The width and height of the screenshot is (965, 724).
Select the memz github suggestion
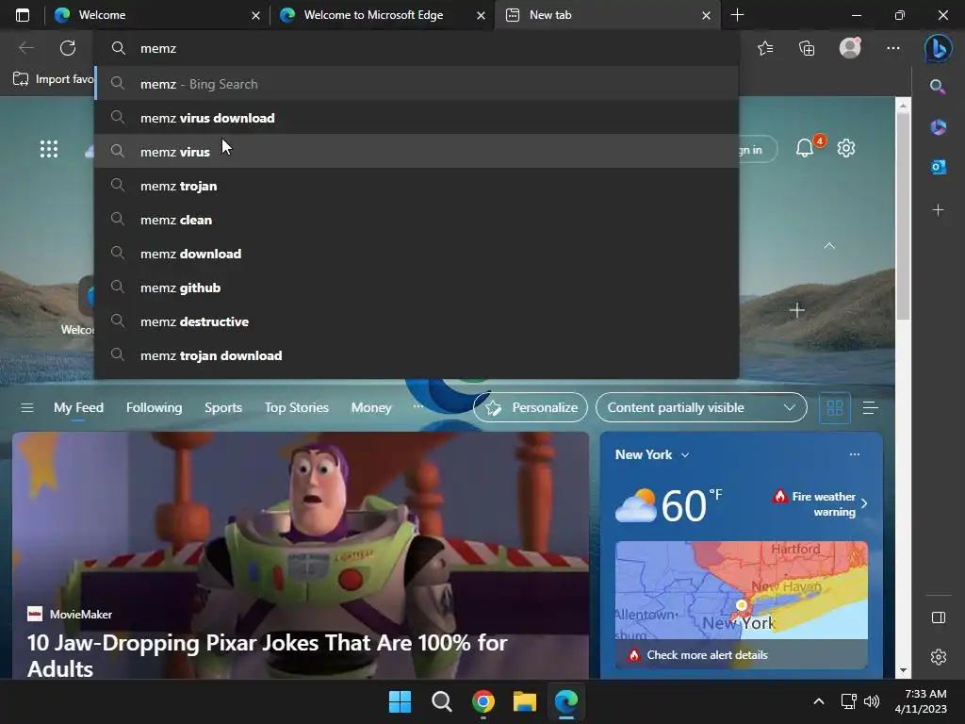(x=417, y=288)
